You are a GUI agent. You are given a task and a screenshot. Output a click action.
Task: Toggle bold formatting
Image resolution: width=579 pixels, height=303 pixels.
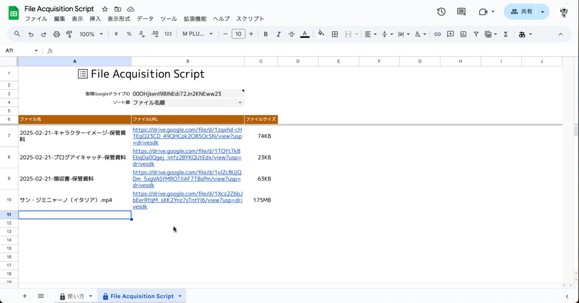tap(266, 34)
